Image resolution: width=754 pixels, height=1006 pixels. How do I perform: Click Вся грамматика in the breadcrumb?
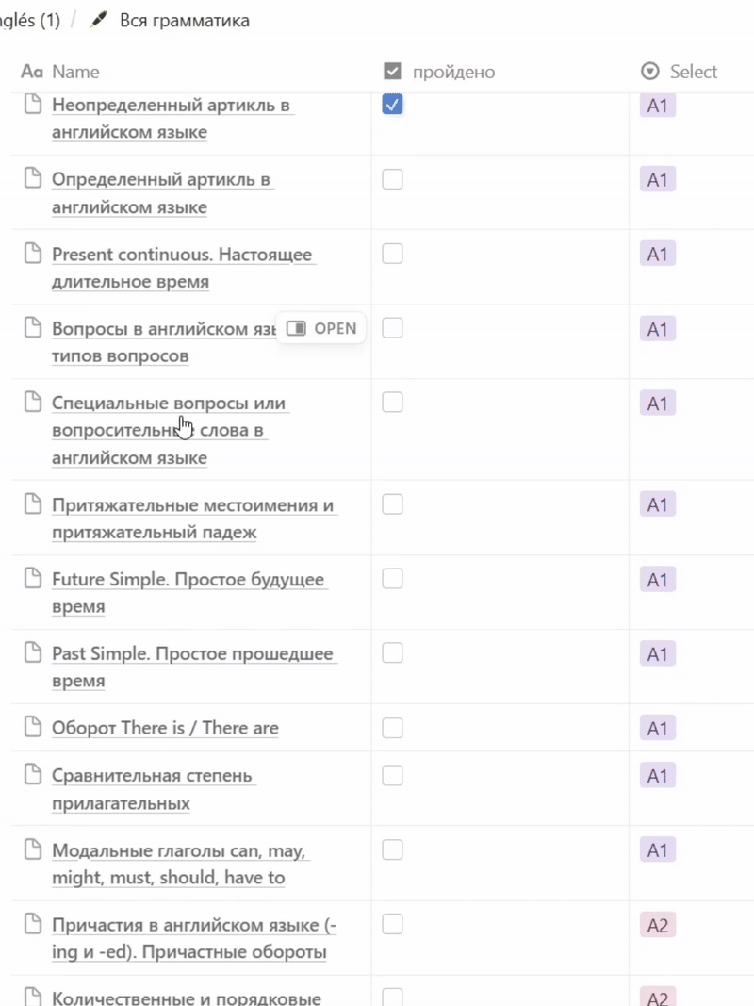(x=182, y=19)
